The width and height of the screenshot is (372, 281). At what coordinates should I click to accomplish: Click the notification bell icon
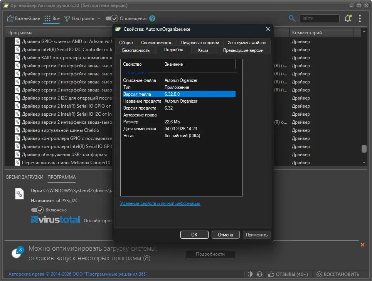pos(348,18)
